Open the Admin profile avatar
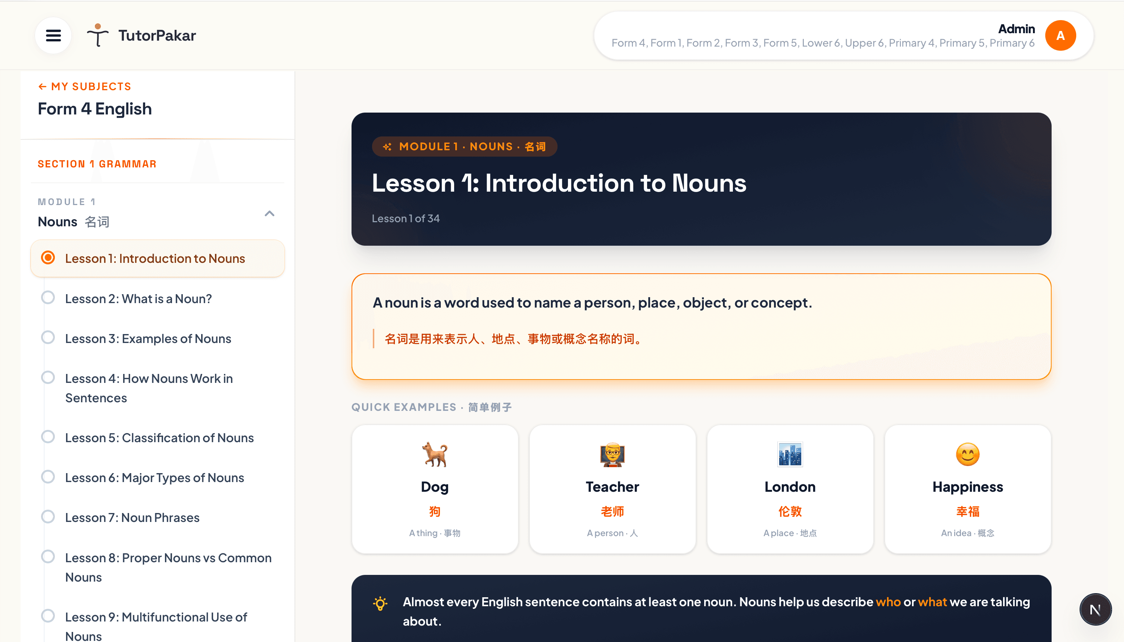 pyautogui.click(x=1061, y=35)
